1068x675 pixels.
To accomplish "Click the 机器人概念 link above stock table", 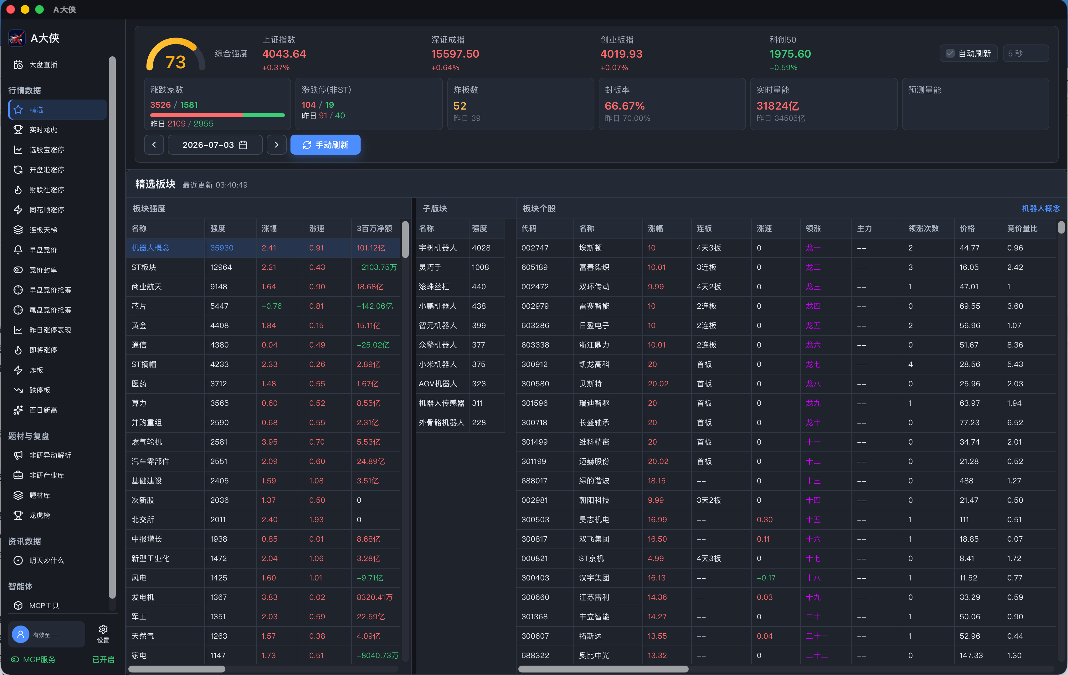I will click(x=1040, y=208).
